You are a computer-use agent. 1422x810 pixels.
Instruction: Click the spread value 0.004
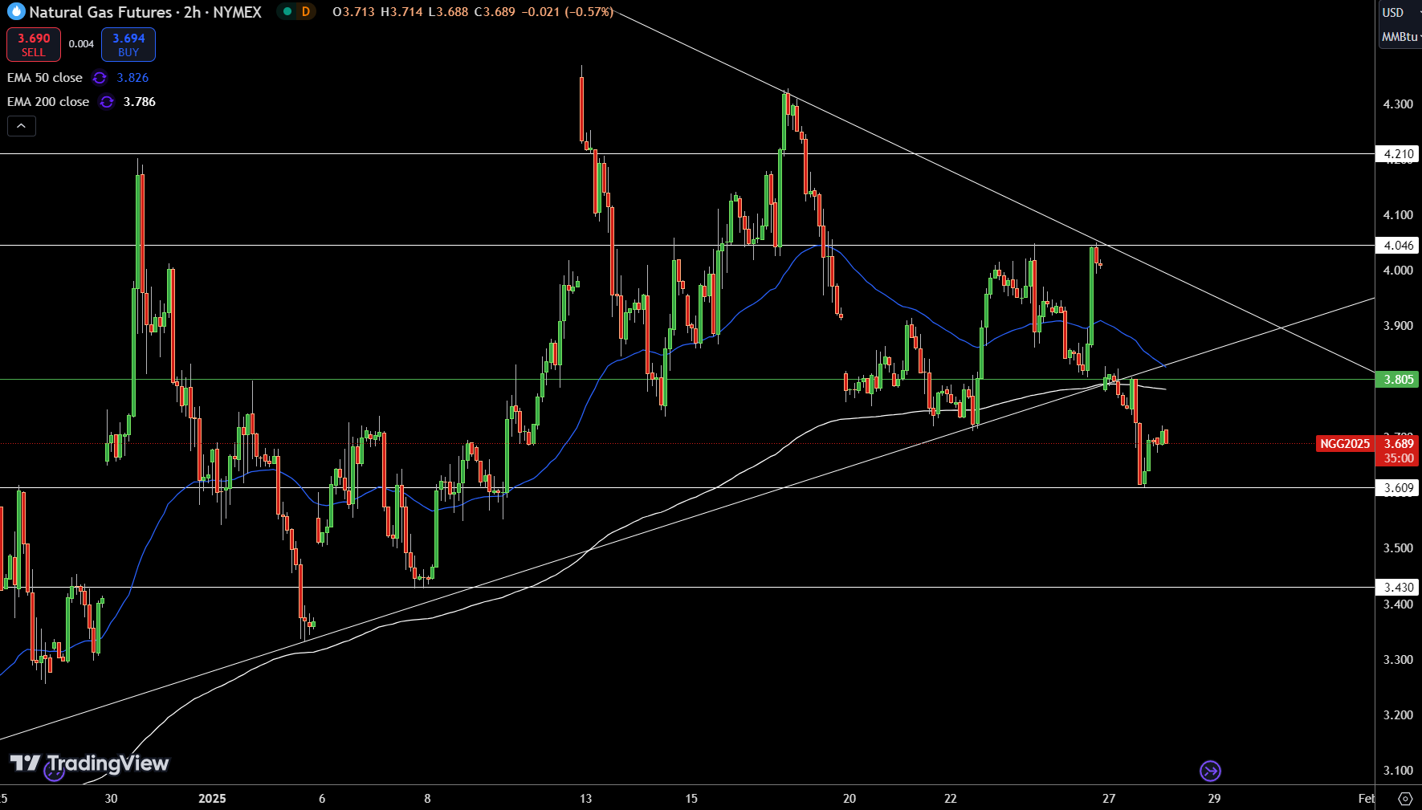(81, 44)
